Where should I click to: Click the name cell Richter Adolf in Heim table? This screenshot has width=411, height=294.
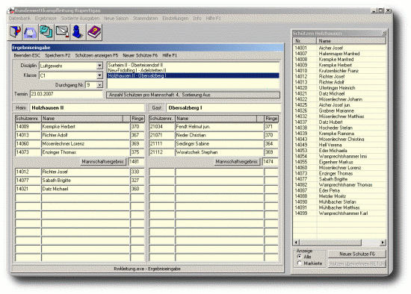pos(85,135)
